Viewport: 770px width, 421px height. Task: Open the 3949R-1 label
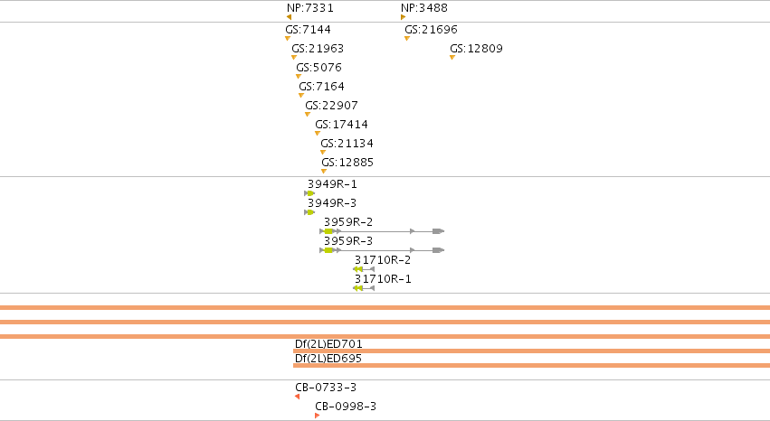(x=332, y=183)
